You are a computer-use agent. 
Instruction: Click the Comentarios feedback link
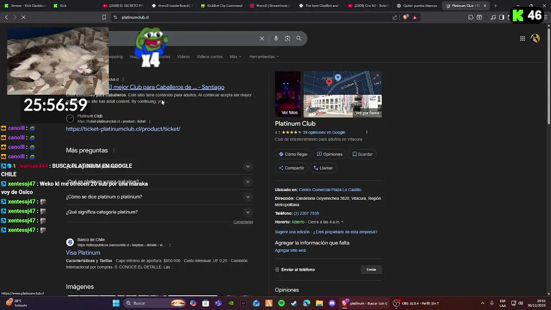(x=243, y=222)
